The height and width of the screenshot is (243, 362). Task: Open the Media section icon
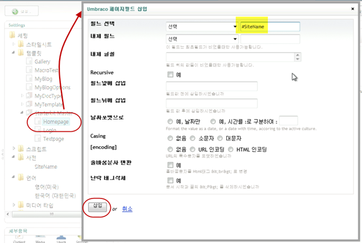click(40, 240)
